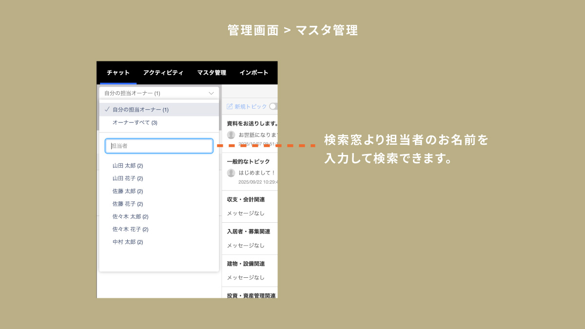Open the アクティビティ tab

[x=163, y=73]
